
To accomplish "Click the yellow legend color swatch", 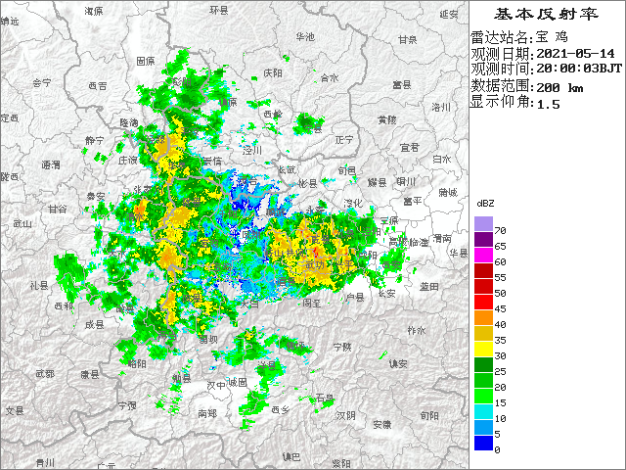I will coord(483,349).
